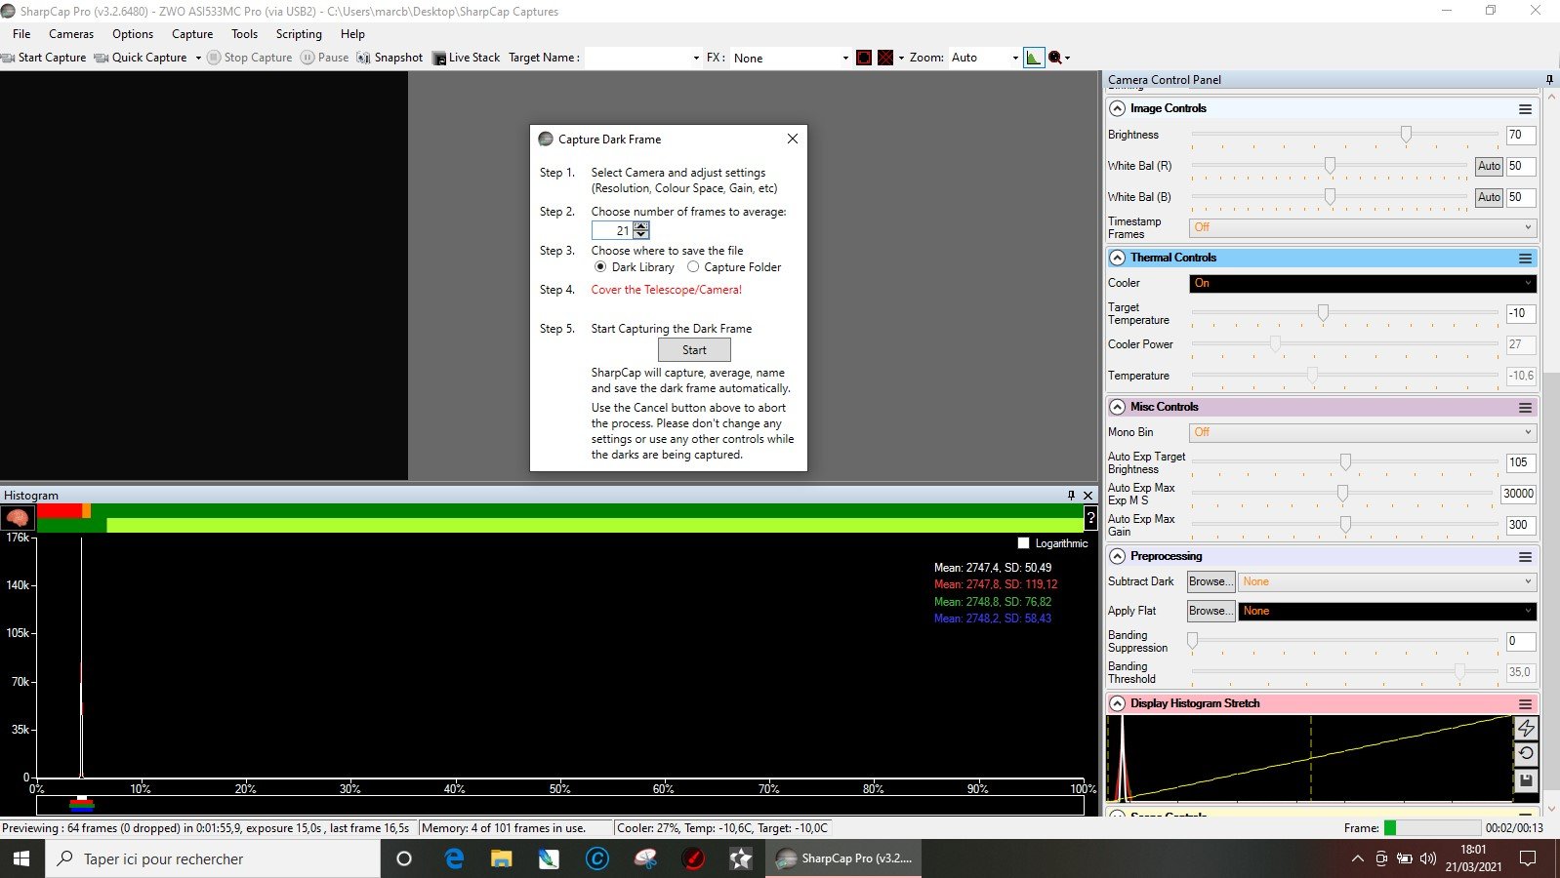1560x878 pixels.
Task: Open the Zoom level dropdown
Action: (984, 58)
